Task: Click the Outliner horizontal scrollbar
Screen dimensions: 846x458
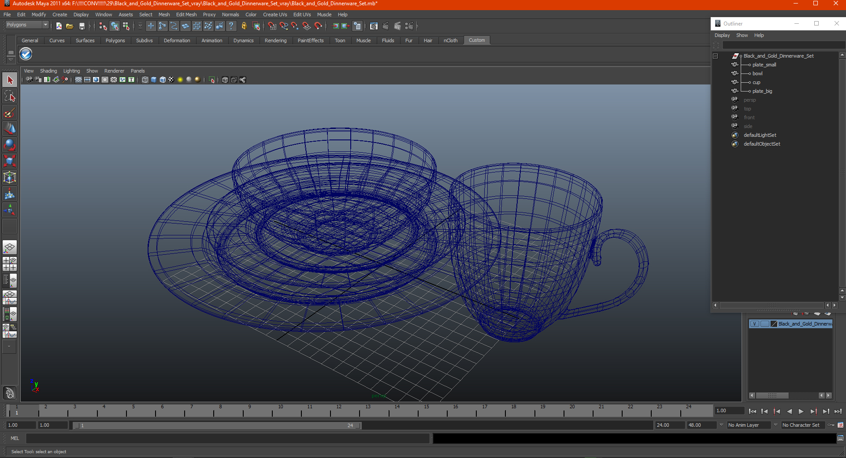Action: [772, 305]
